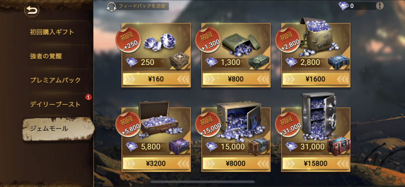Select the blue crate on 2,800 pack
This screenshot has height=187, width=405.
(x=339, y=62)
